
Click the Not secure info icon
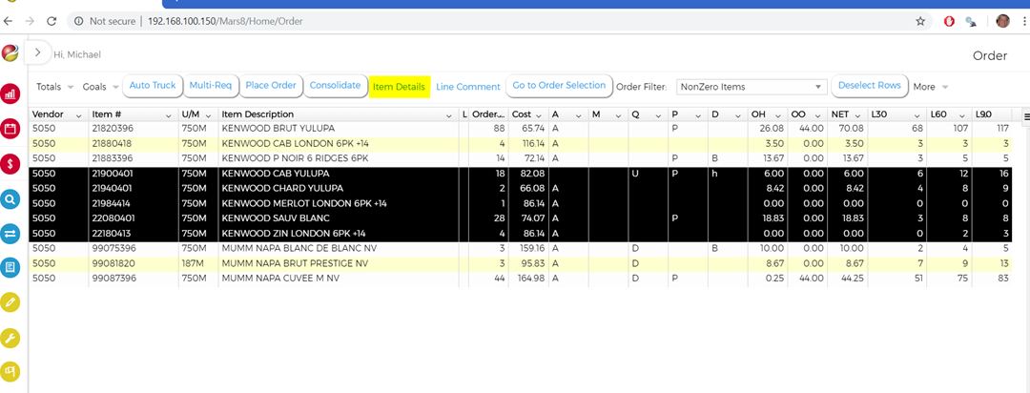pos(79,21)
